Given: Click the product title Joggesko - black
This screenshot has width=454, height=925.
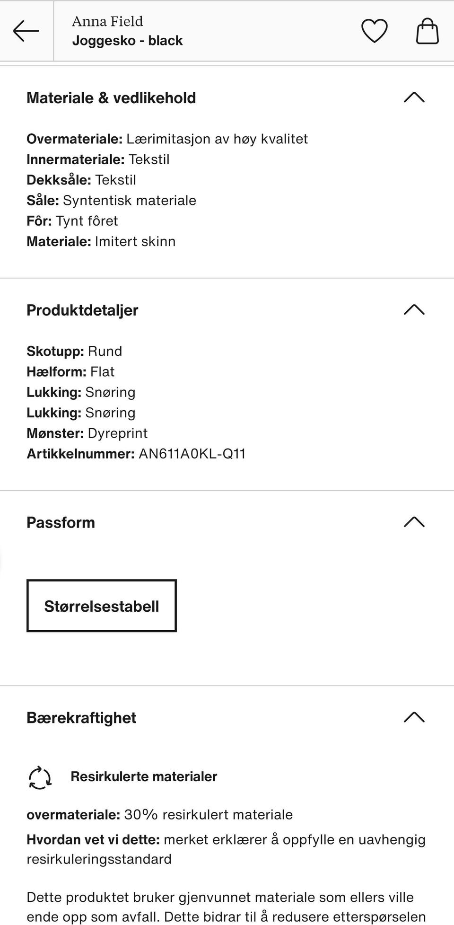Looking at the screenshot, I should [x=127, y=40].
